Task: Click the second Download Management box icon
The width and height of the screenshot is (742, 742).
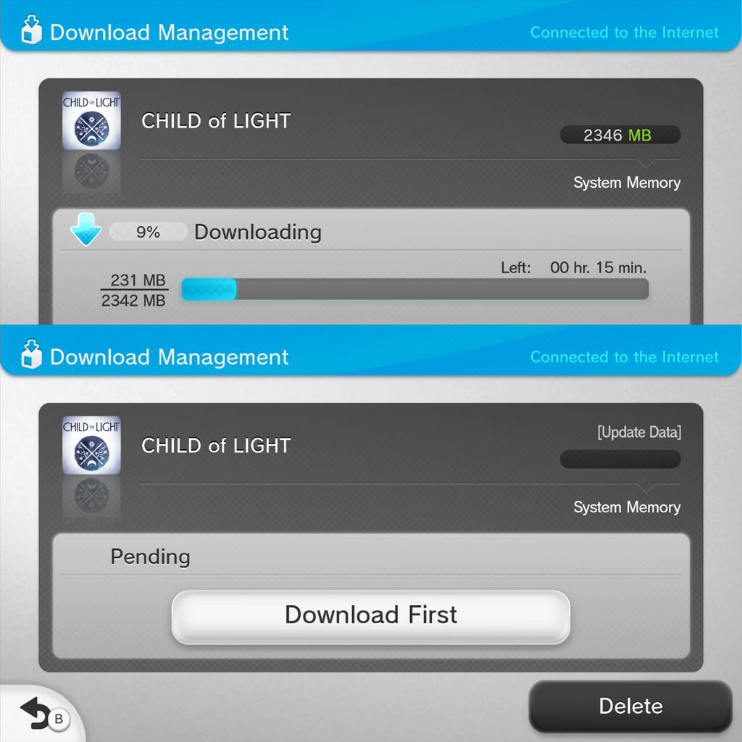Action: [x=32, y=354]
